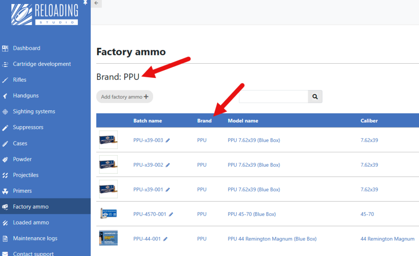Click the Primers icon in sidebar
The width and height of the screenshot is (419, 256).
pos(5,191)
